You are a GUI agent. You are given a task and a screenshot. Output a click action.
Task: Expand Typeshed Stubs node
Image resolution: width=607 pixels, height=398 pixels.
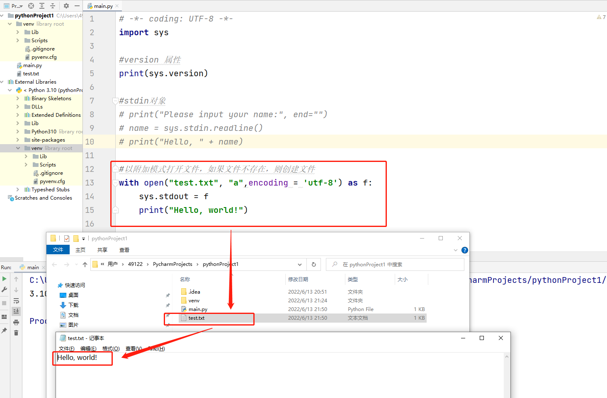click(18, 190)
